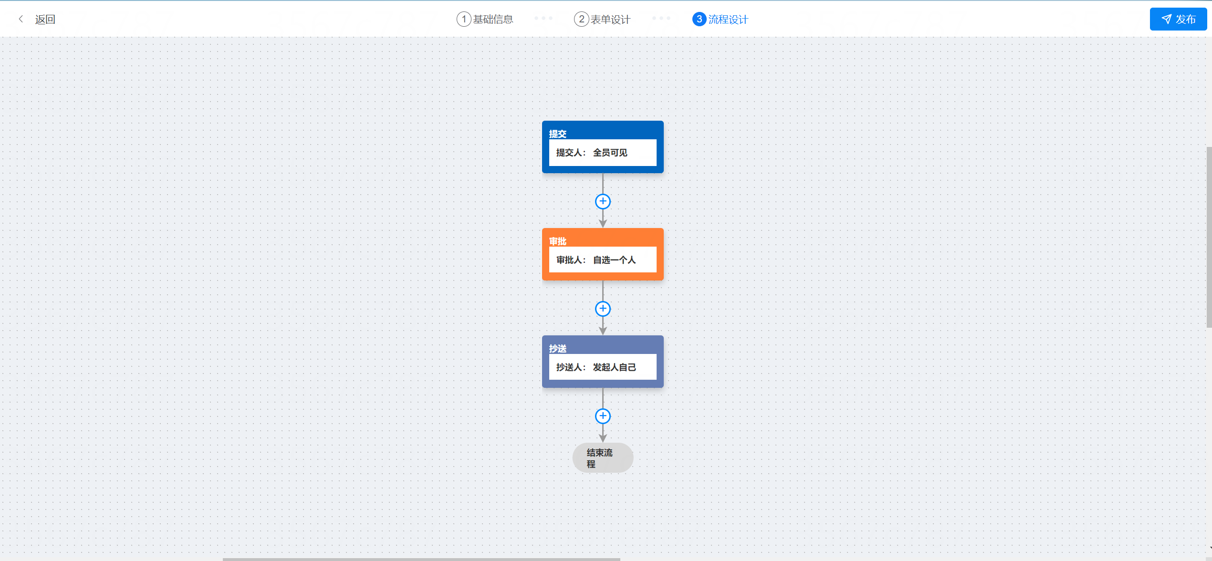Open the 审批人 自选一个人 field

pos(603,260)
